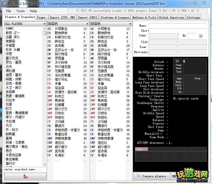This screenshot has width=212, height=184.
Task: Click the Shirt name input field
Action: click(177, 31)
